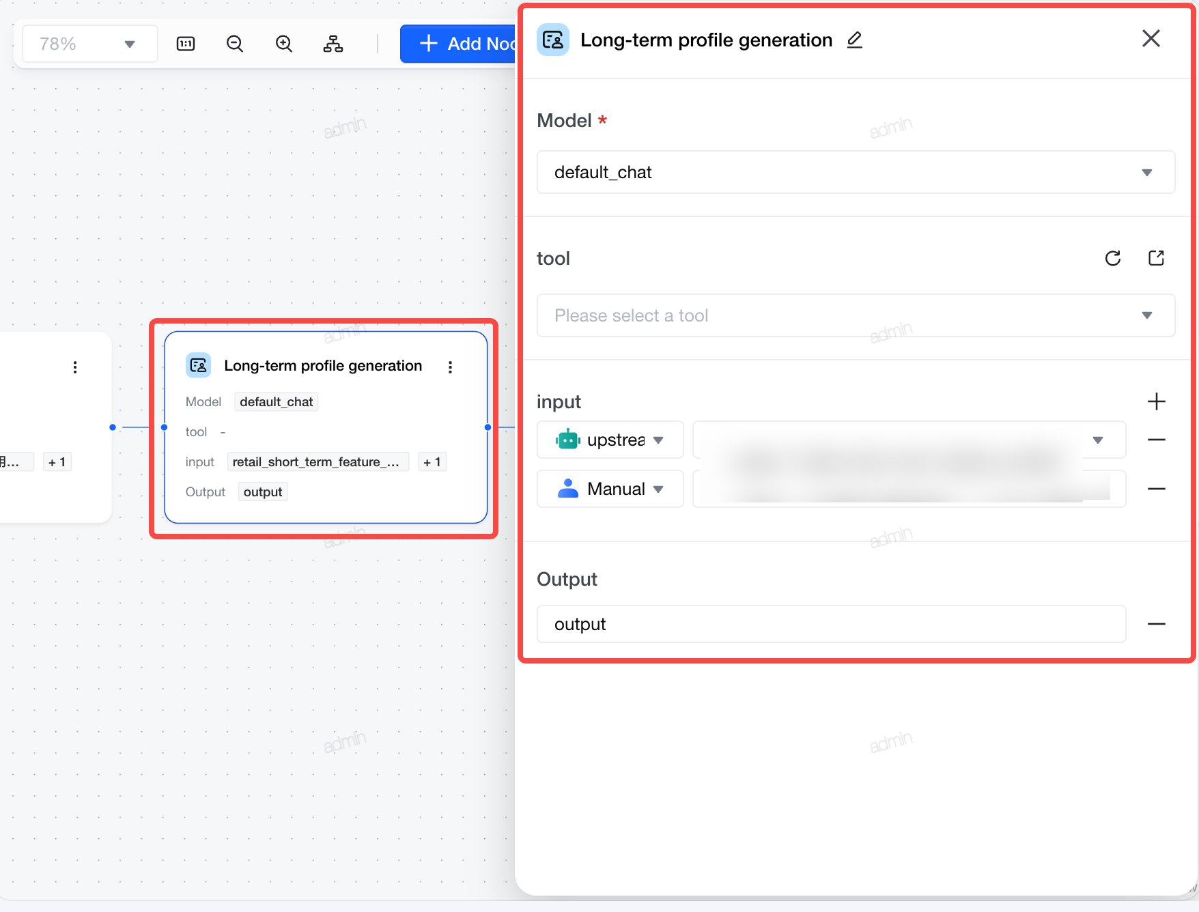Screen dimensions: 1199x912
Task: Remove the upstream input row
Action: click(x=1156, y=440)
